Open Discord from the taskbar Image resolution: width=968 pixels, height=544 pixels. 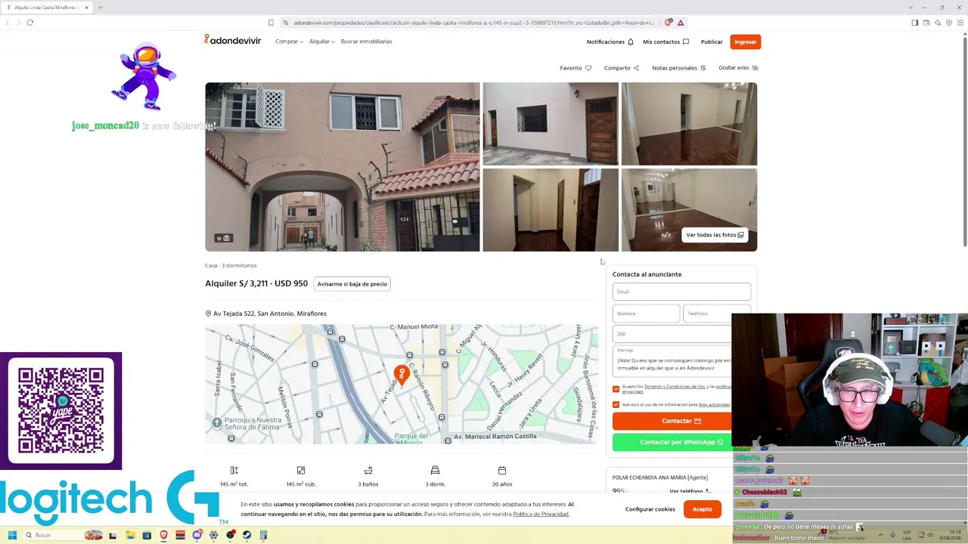197,535
